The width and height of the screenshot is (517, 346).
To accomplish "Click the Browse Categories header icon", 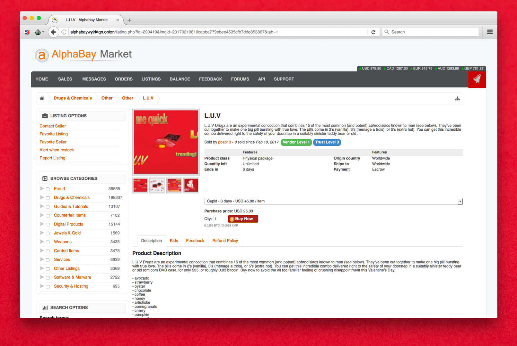I will point(45,178).
